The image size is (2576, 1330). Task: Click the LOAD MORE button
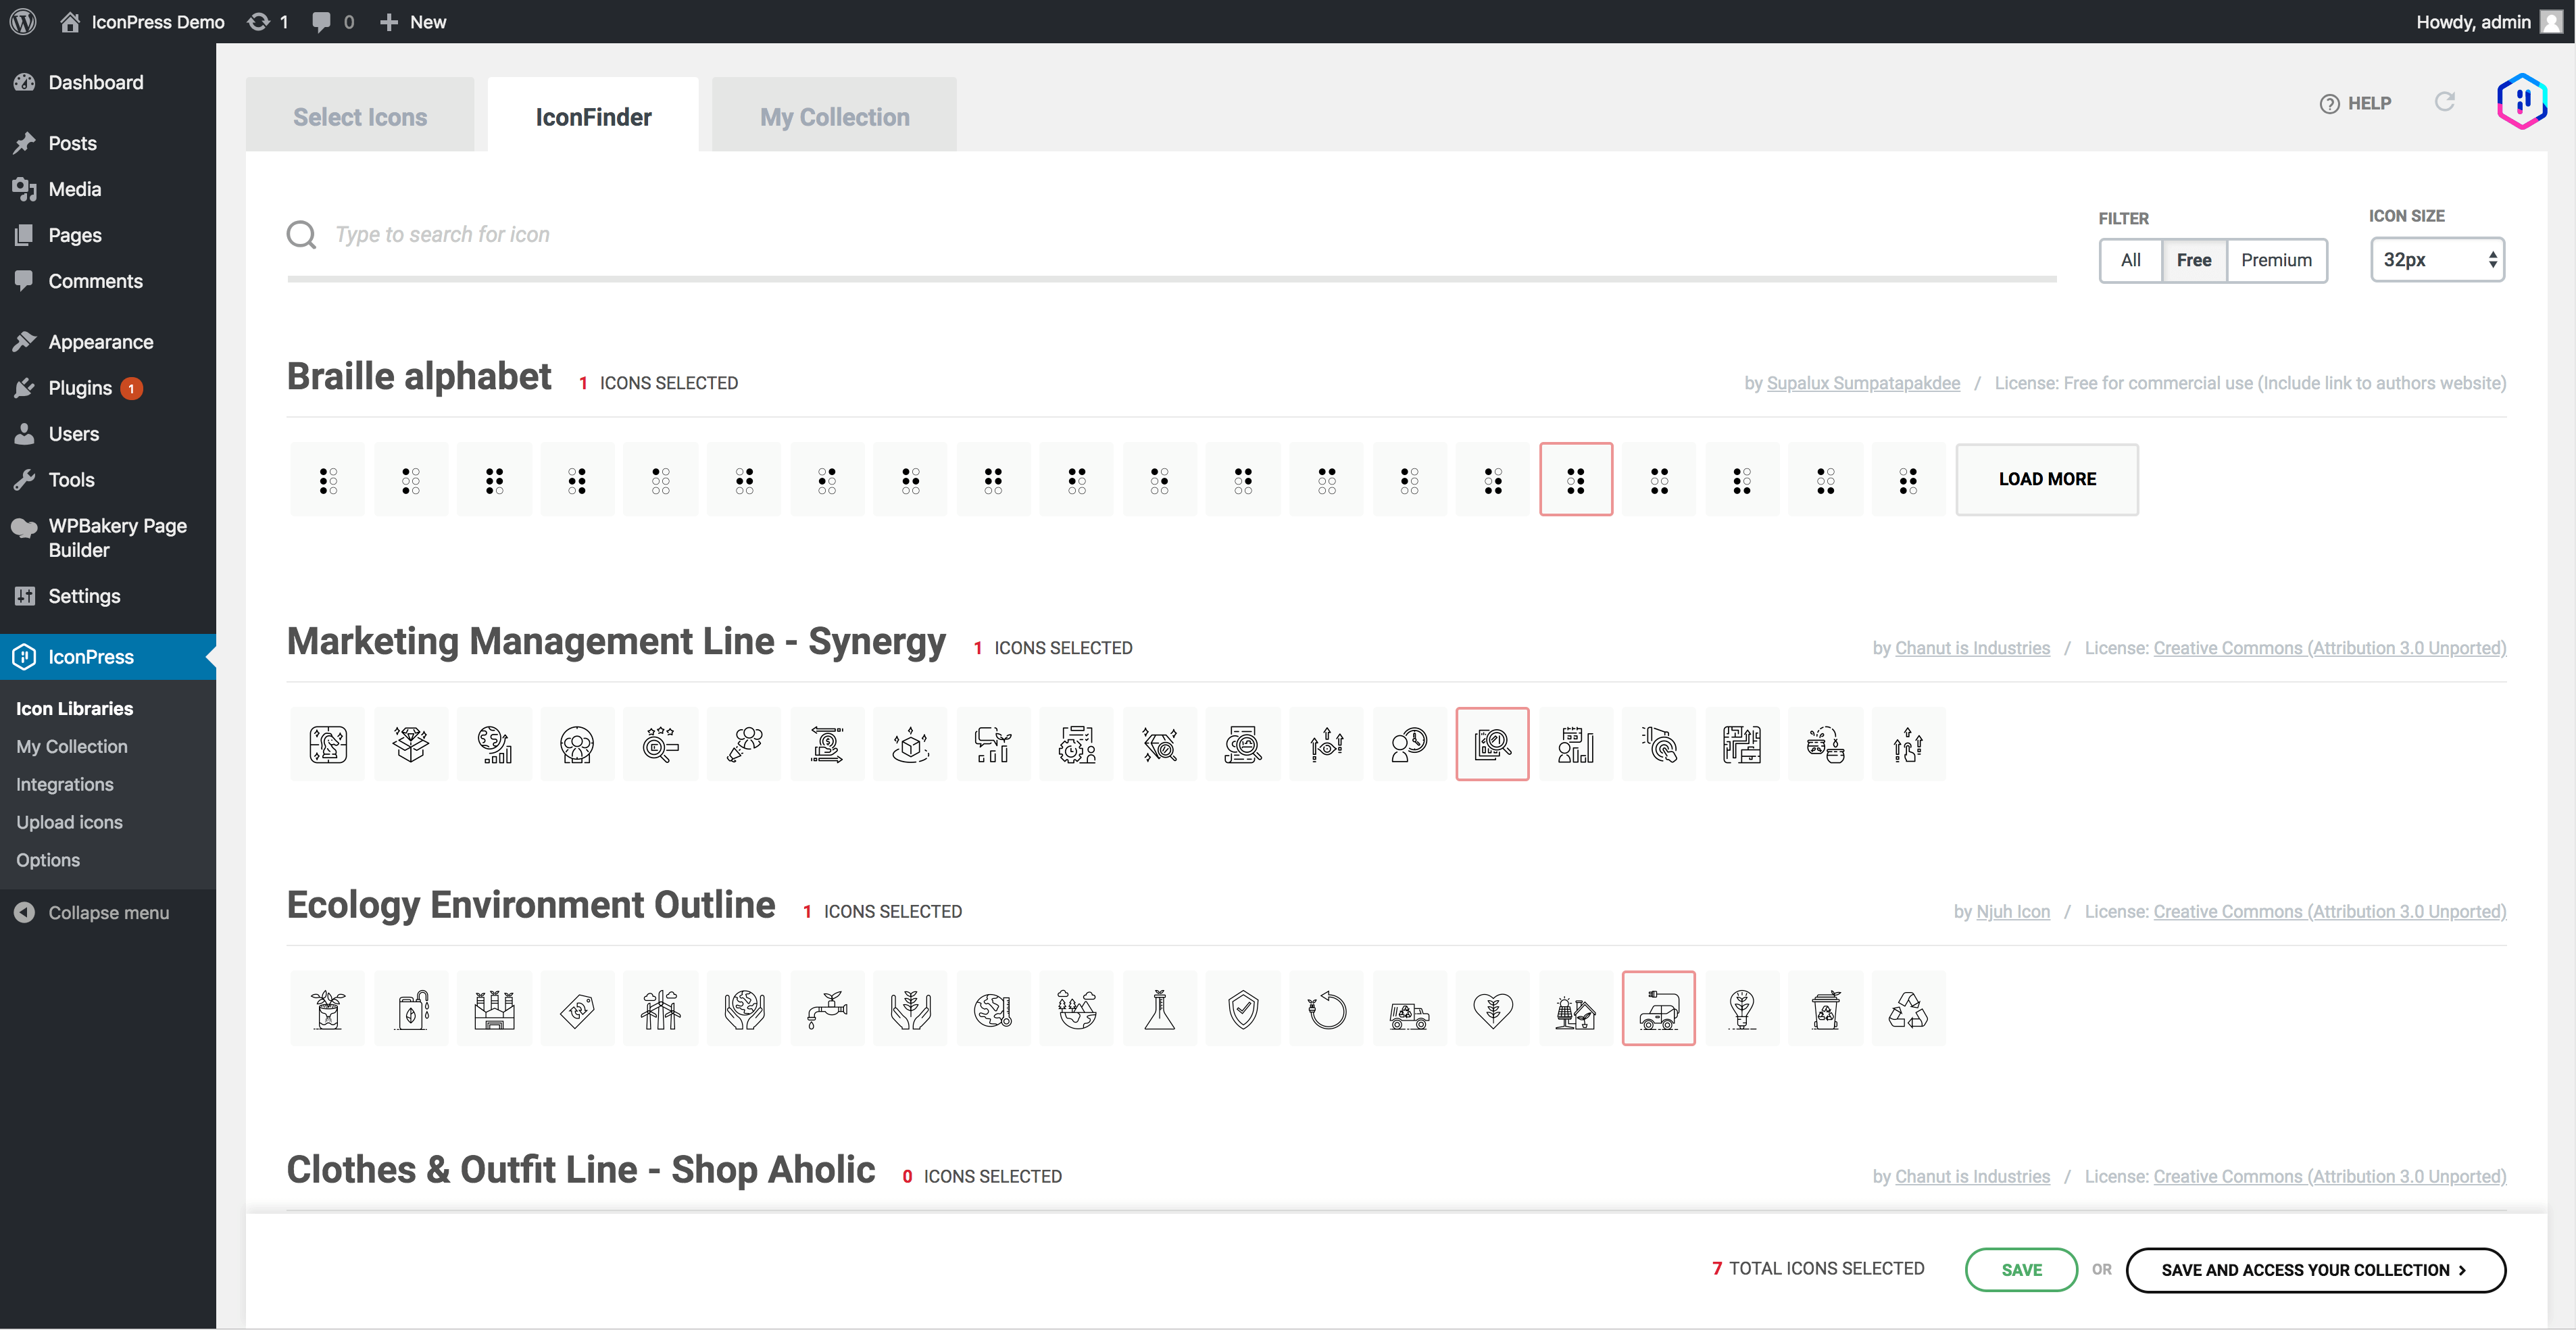2046,479
